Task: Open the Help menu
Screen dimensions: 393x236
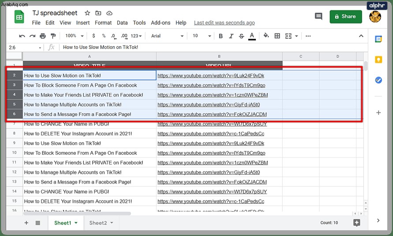Action: tap(181, 23)
